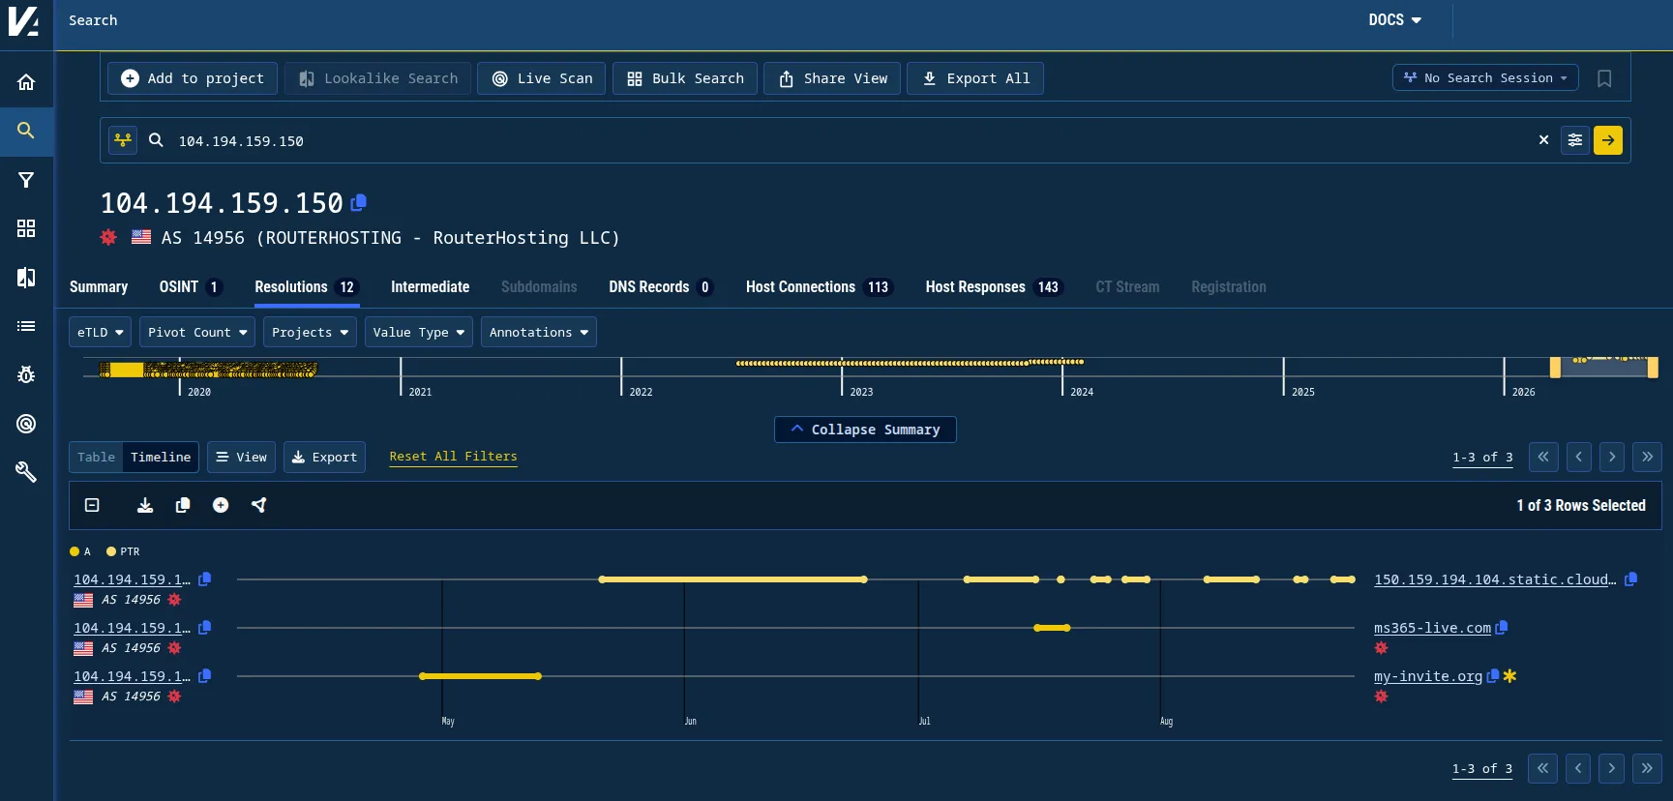The height and width of the screenshot is (801, 1673).
Task: Open the Compare panels sidebar icon
Action: coord(26,278)
